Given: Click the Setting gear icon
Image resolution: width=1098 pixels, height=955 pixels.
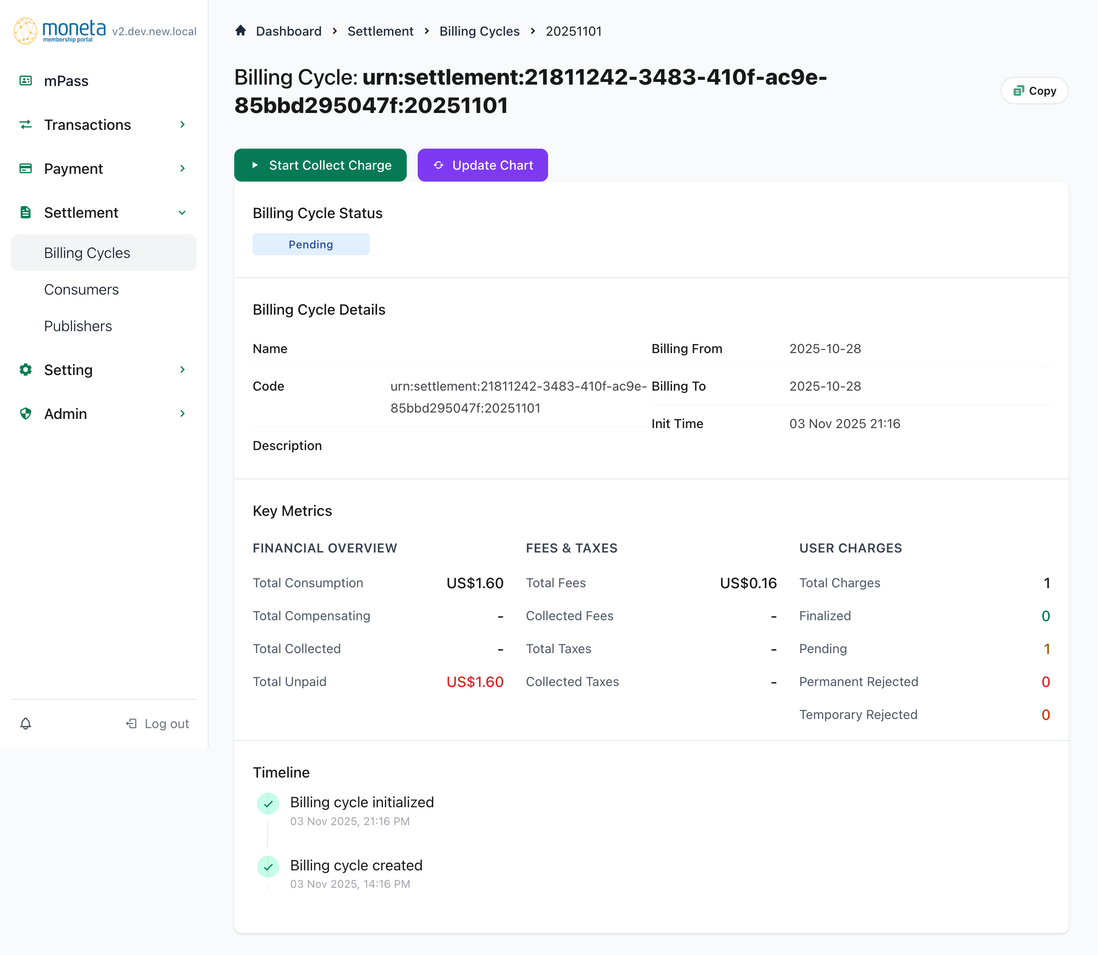Looking at the screenshot, I should coord(26,369).
